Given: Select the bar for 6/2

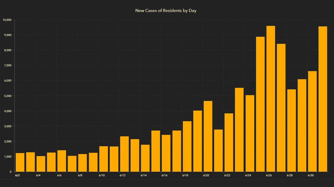Looking at the screenshot, I should coord(20,162).
